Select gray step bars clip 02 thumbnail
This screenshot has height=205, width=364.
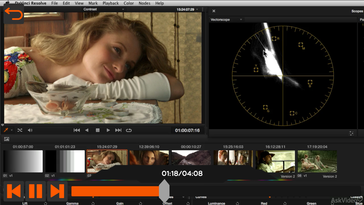pos(65,161)
